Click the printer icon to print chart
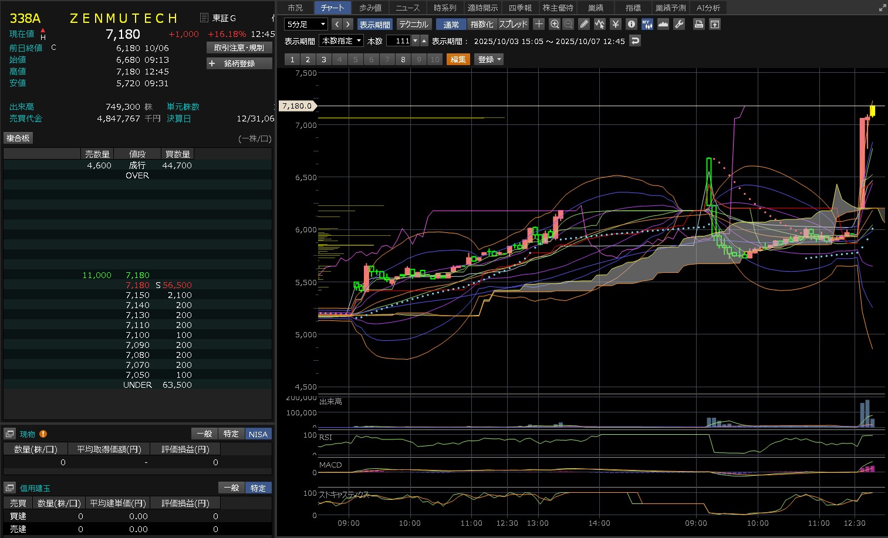The width and height of the screenshot is (888, 538). click(x=698, y=24)
